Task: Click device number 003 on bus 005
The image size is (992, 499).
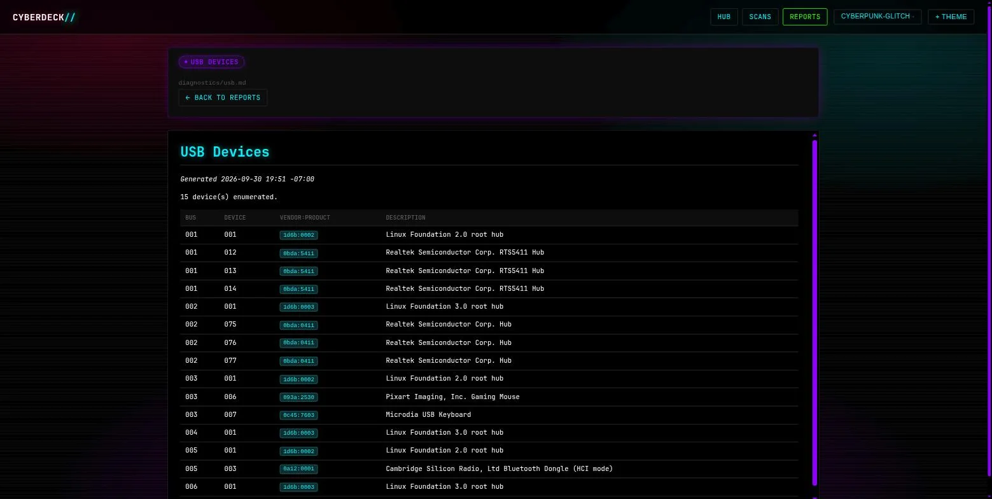Action: click(x=230, y=468)
